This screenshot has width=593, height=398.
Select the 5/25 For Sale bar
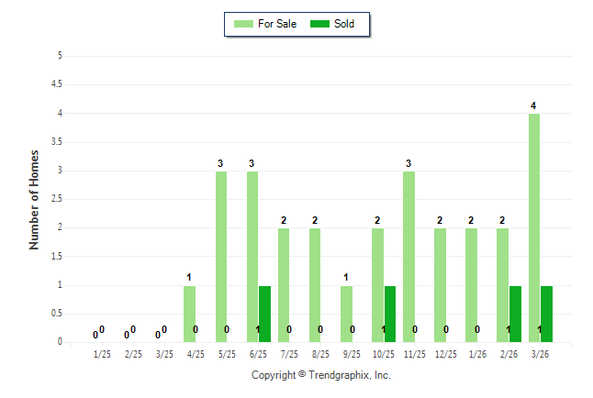pyautogui.click(x=221, y=257)
